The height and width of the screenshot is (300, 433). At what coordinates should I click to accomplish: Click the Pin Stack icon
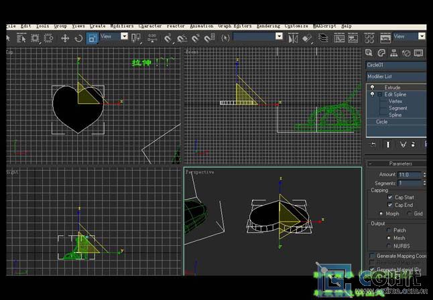373,144
